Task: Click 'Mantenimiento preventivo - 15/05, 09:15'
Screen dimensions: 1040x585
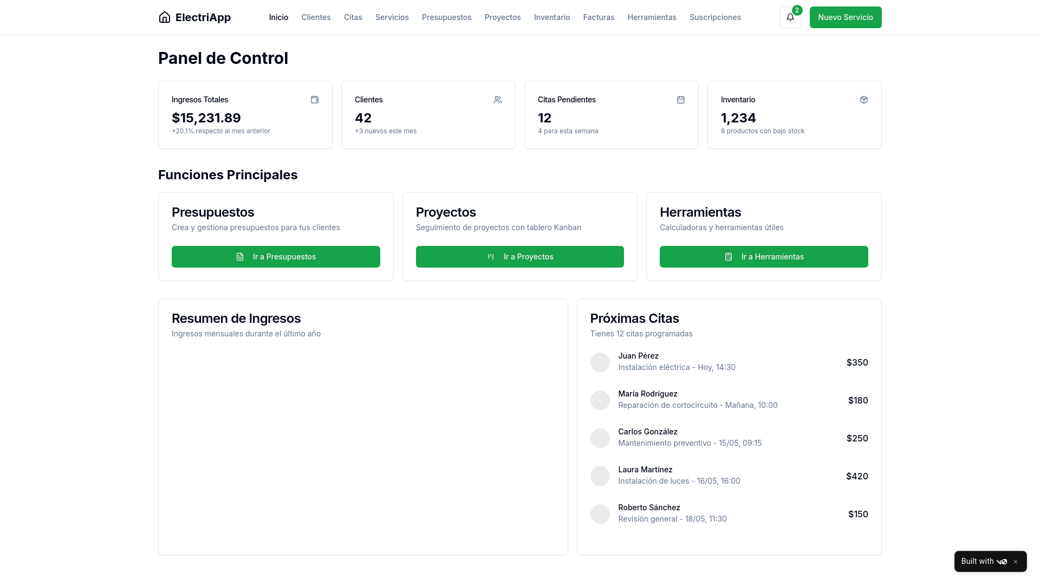Action: click(x=690, y=443)
